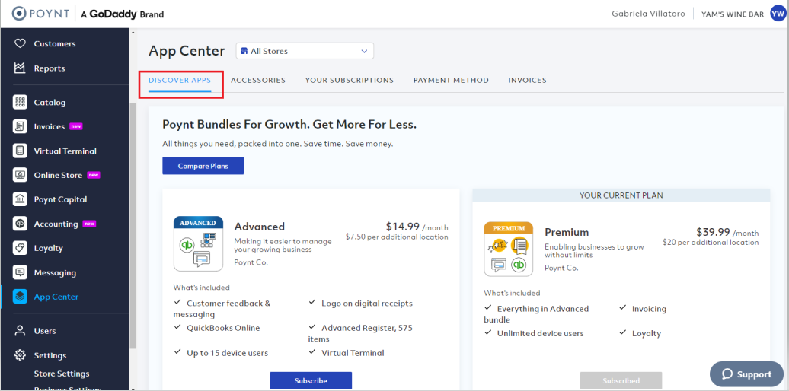The height and width of the screenshot is (391, 789).
Task: Click 'Unlimited device users' feature text
Action: coord(541,333)
